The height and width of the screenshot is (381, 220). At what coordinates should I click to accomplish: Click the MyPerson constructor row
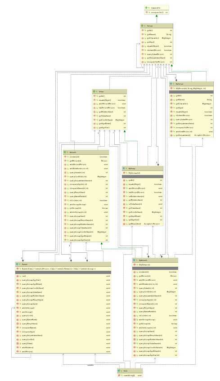[x=191, y=89]
